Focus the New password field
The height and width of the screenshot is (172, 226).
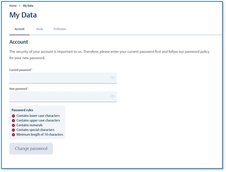63,97
